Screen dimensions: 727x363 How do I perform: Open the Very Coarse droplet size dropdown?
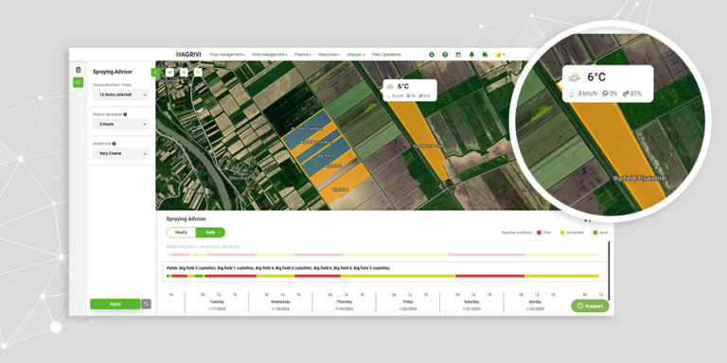point(121,153)
